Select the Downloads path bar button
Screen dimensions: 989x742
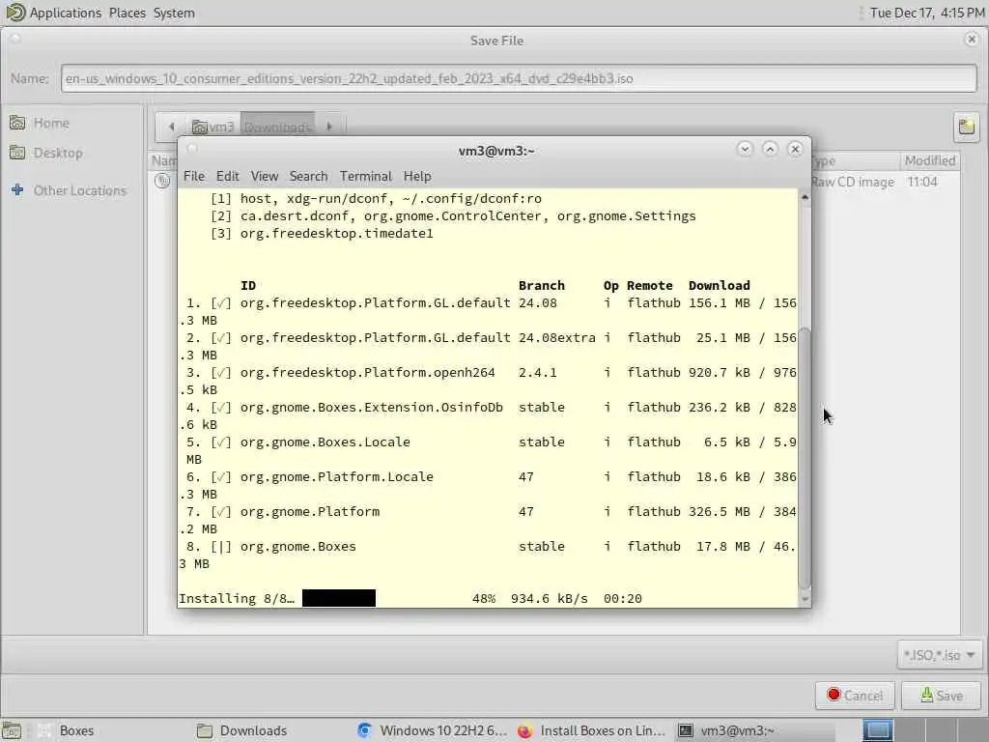tap(277, 127)
